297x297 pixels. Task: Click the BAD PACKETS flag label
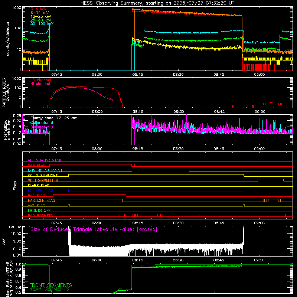pyautogui.click(x=40, y=215)
